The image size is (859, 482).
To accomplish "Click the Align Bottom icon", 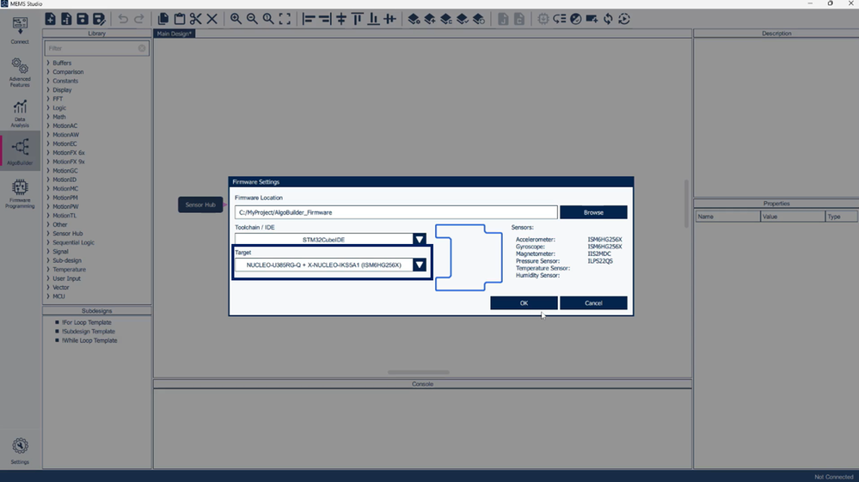I will point(374,19).
